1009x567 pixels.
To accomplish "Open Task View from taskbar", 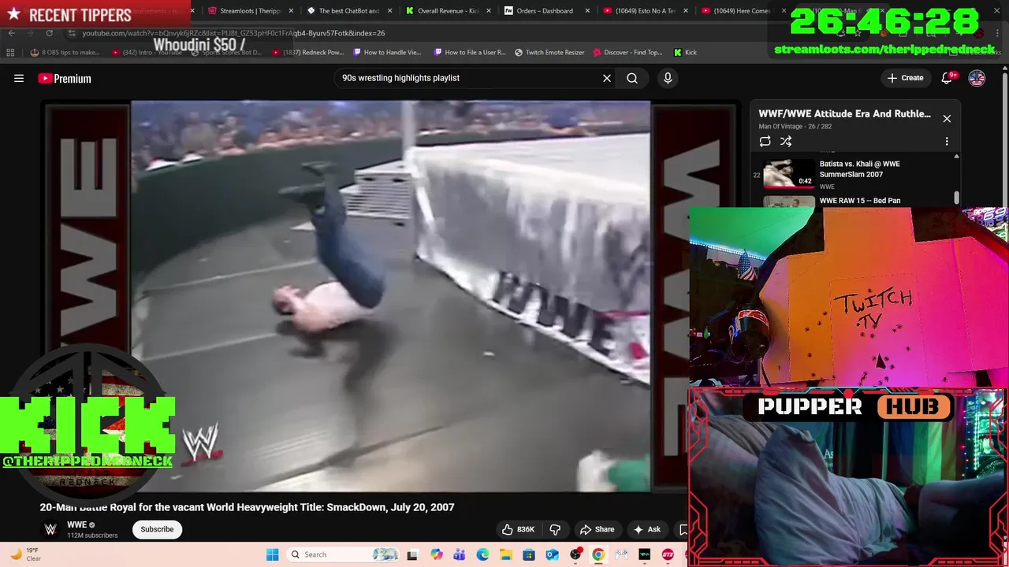I will point(411,554).
